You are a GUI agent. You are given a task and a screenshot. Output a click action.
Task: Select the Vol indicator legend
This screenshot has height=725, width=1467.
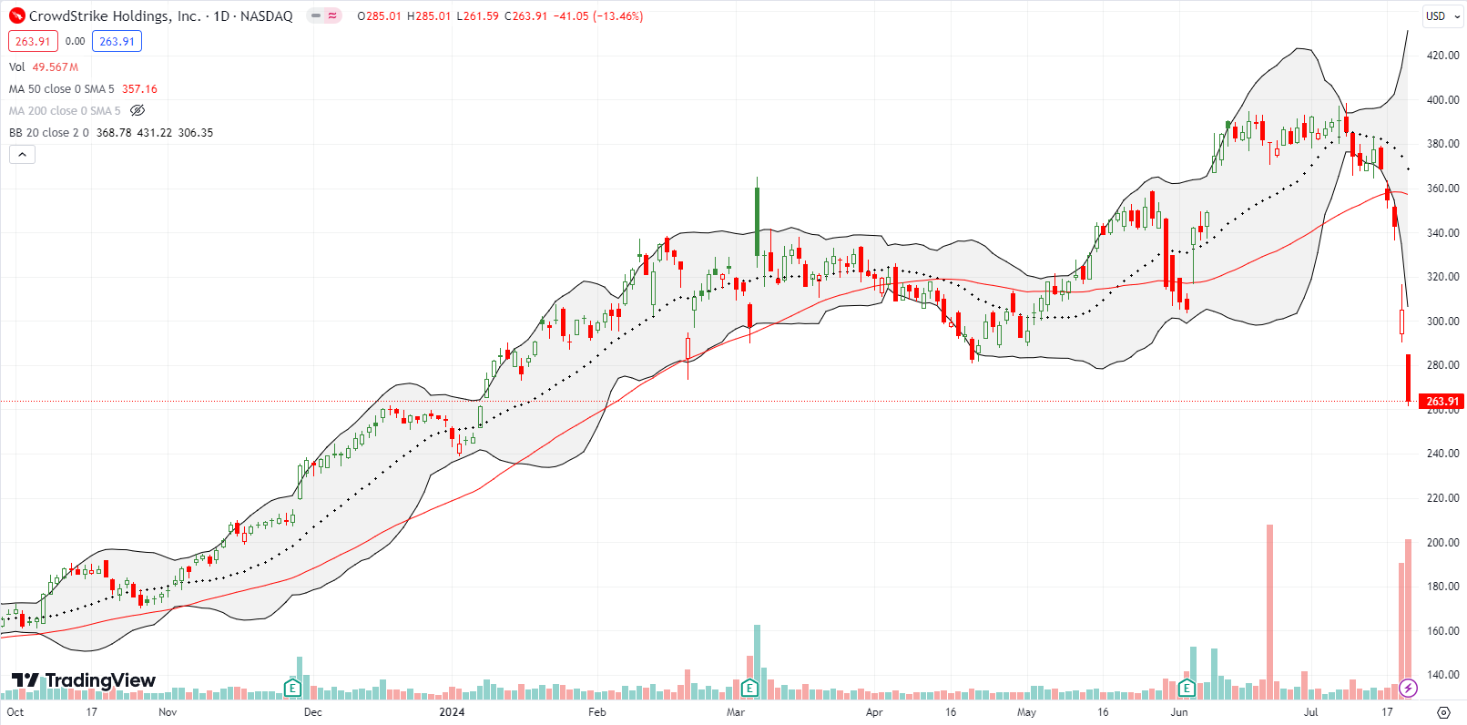click(x=16, y=66)
